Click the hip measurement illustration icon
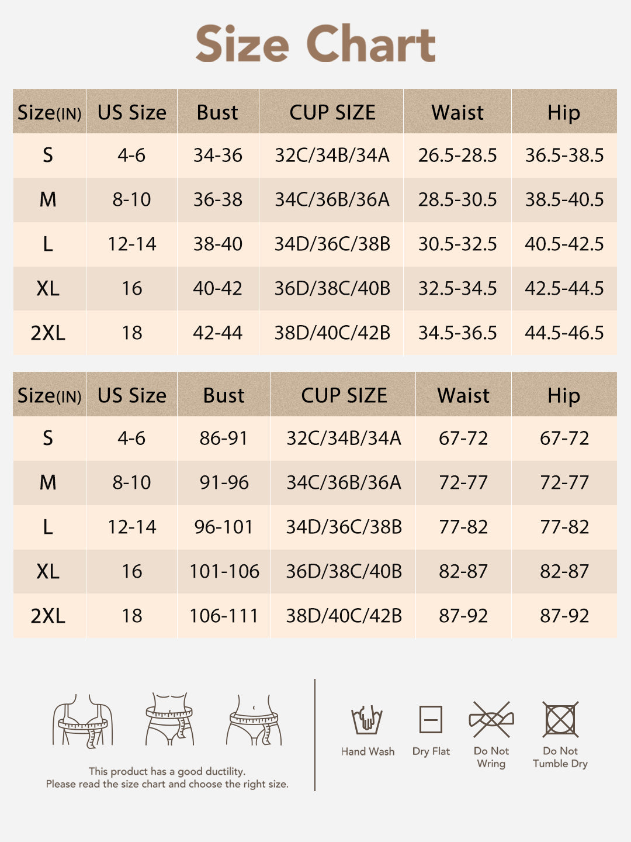This screenshot has width=631, height=842. [x=254, y=720]
